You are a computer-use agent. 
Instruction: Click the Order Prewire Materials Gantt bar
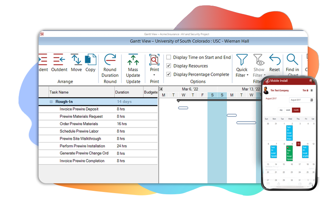[246, 123]
